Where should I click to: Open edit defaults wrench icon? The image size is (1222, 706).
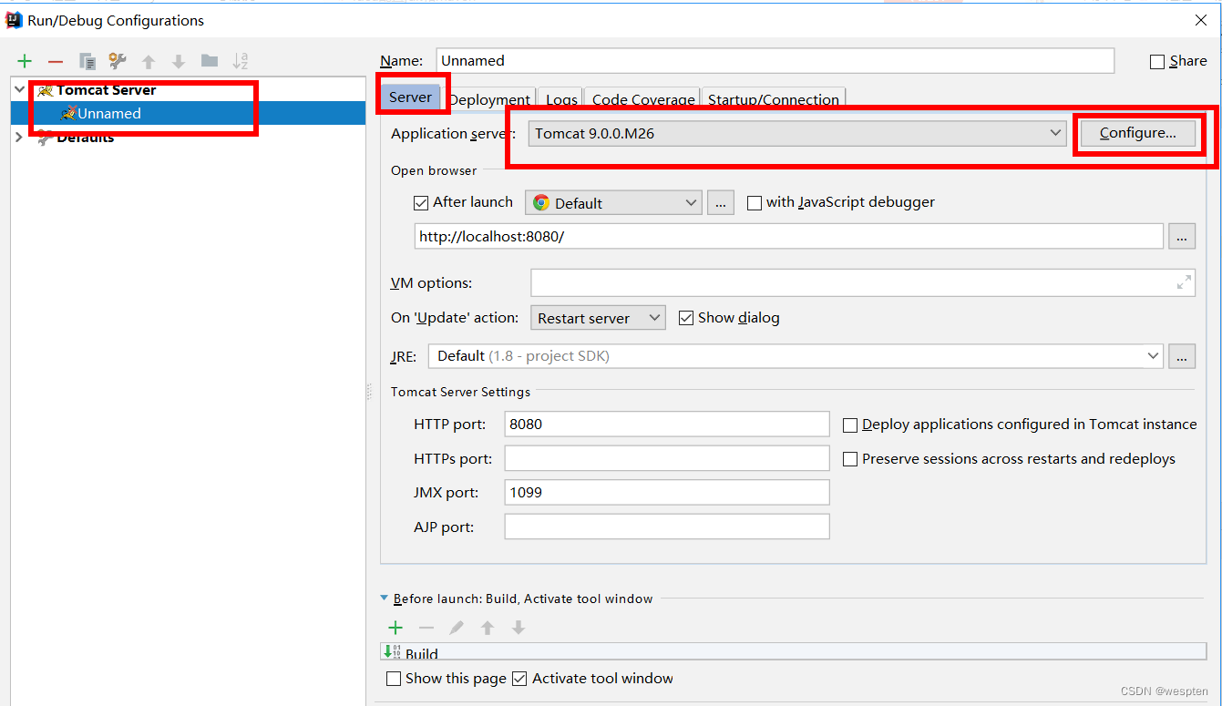[118, 61]
